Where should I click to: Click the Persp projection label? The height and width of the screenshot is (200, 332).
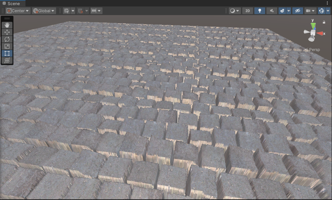coord(315,50)
